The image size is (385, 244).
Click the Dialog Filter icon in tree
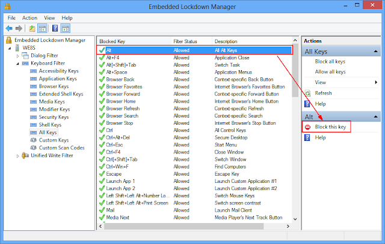coord(25,56)
